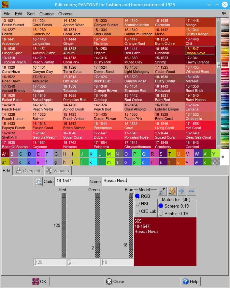
Task: Click the color grid scroll up arrow
Action: 219,20
